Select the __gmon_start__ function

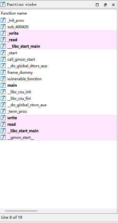click(x=21, y=138)
